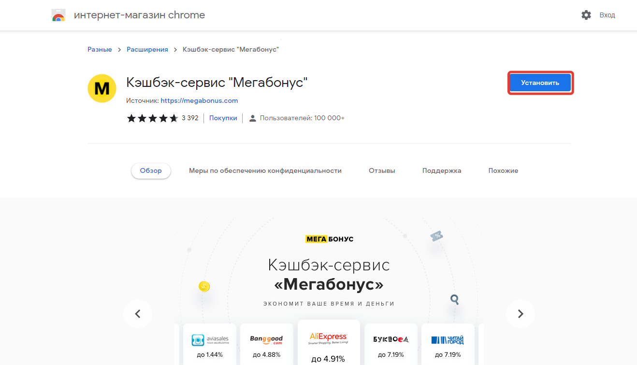Click the Кэшбэк-сервис "Мегабонус" breadcrumb text
The height and width of the screenshot is (365, 637).
pos(231,49)
